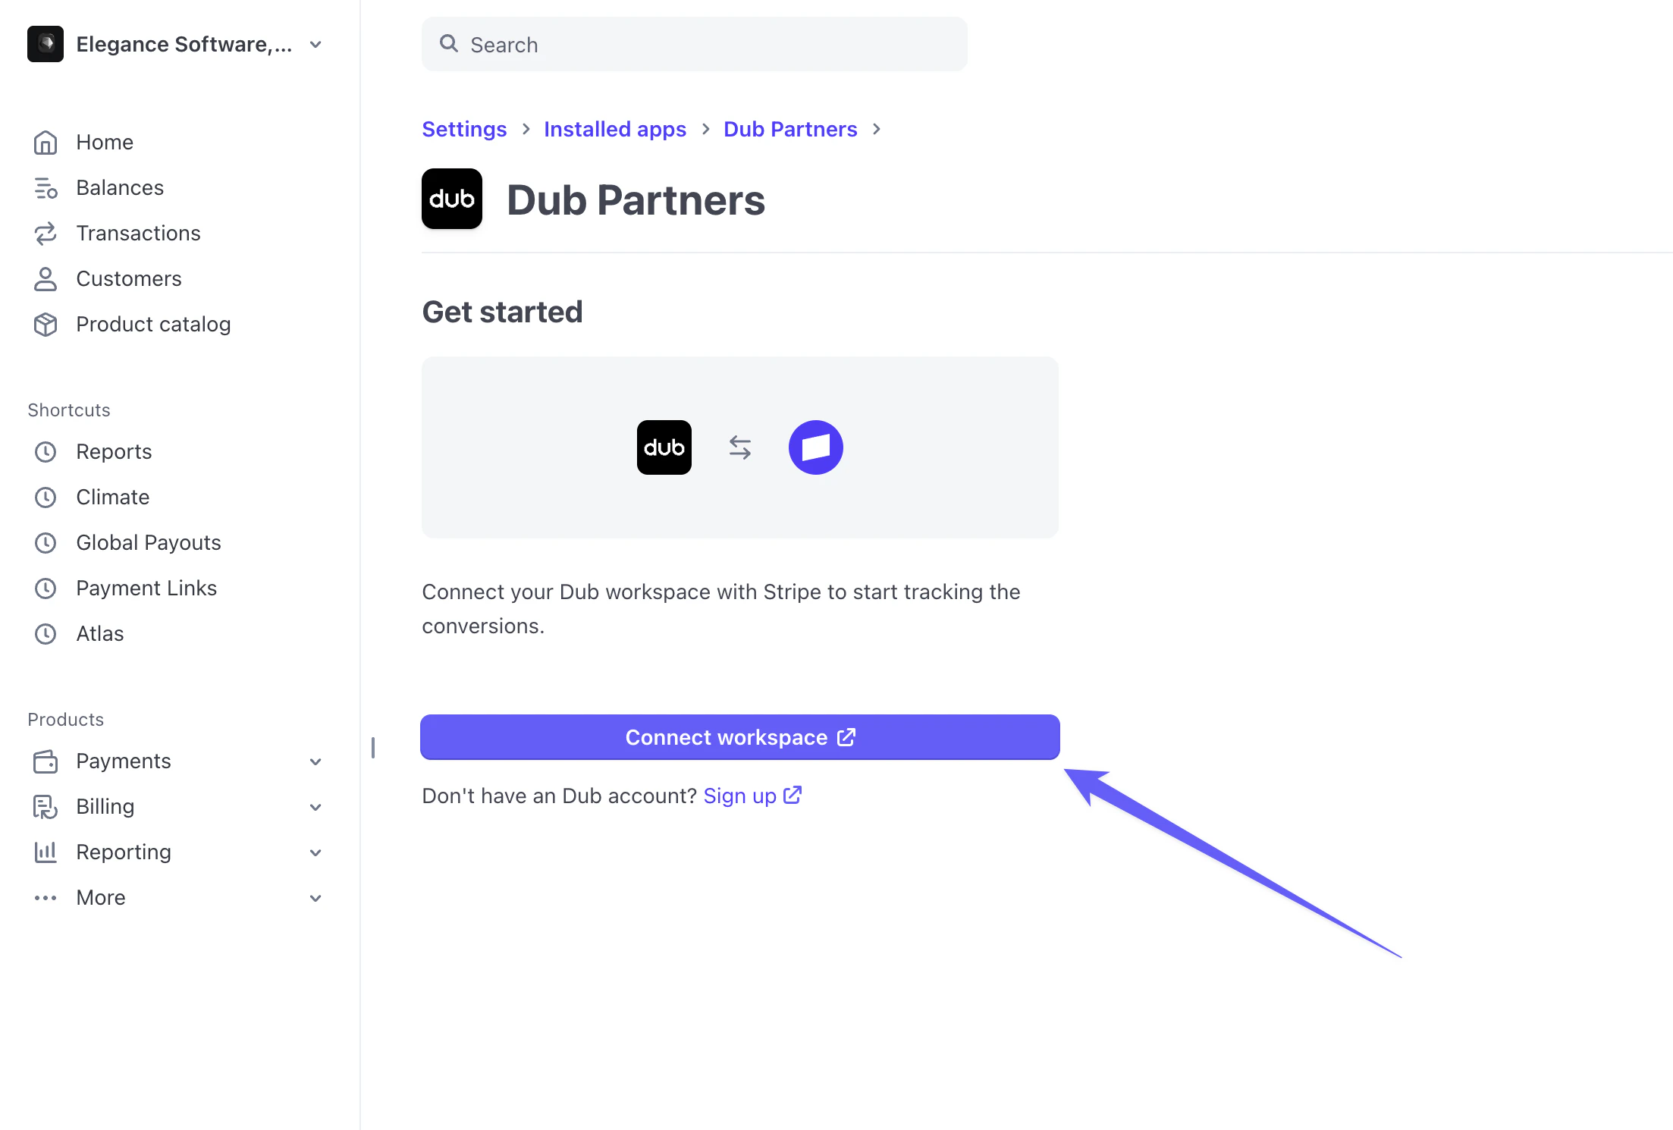Open the Home section
The width and height of the screenshot is (1673, 1130).
[104, 142]
